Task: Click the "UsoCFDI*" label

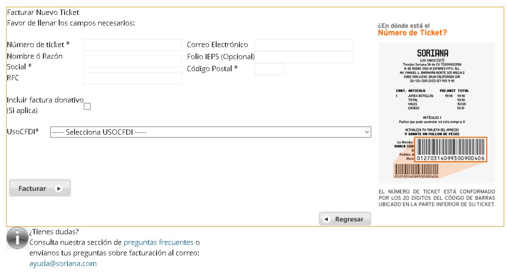Action: pos(23,132)
